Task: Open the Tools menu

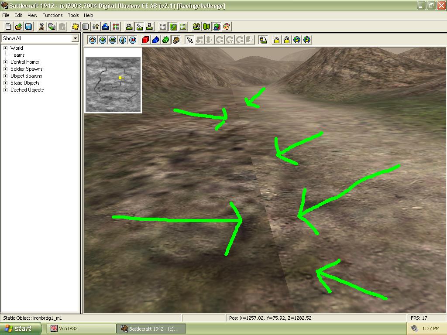Action: pyautogui.click(x=73, y=15)
